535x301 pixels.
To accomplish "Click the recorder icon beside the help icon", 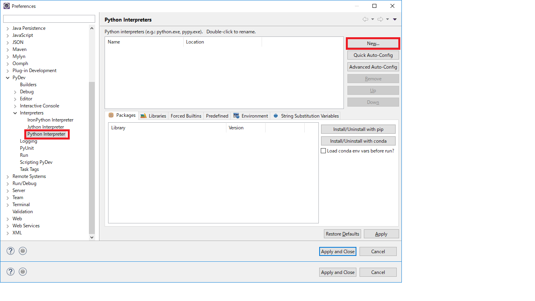I will pos(23,250).
